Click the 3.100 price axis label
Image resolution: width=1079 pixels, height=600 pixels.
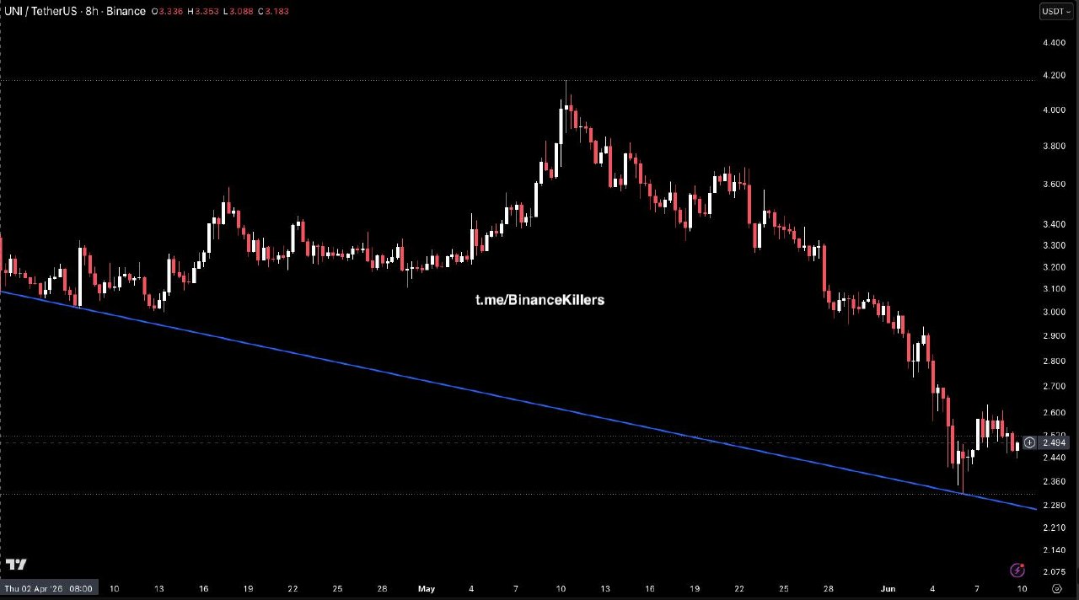[x=1054, y=289]
